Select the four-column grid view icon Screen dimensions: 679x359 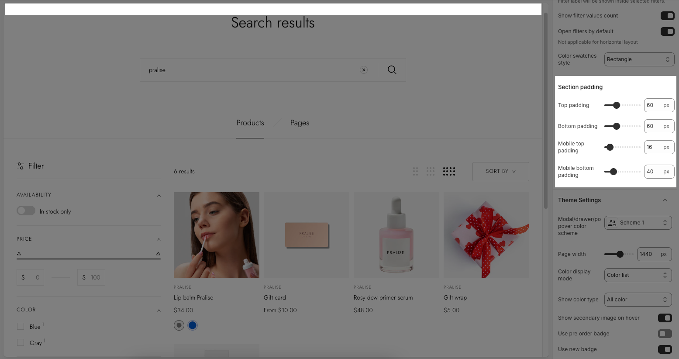tap(449, 171)
